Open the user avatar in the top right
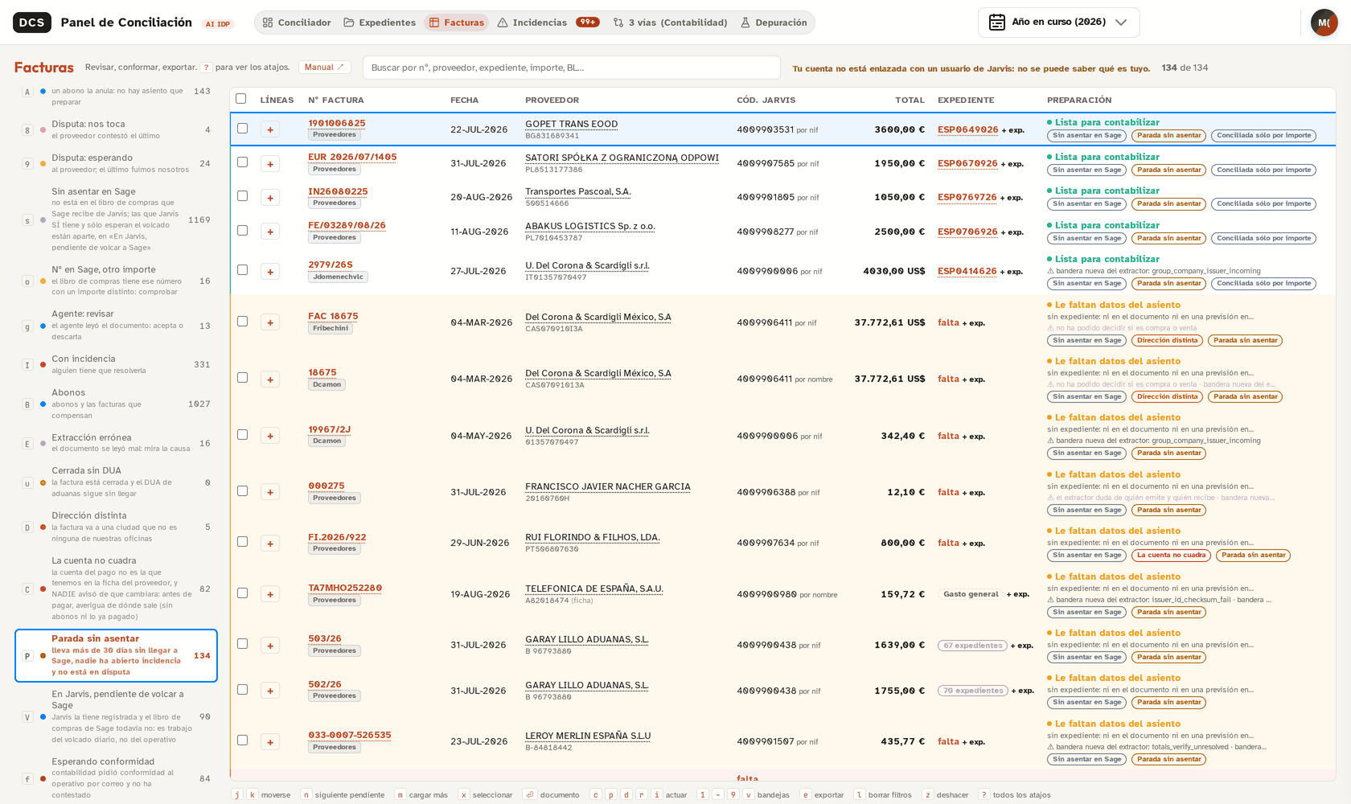Viewport: 1351px width, 804px height. tap(1324, 23)
